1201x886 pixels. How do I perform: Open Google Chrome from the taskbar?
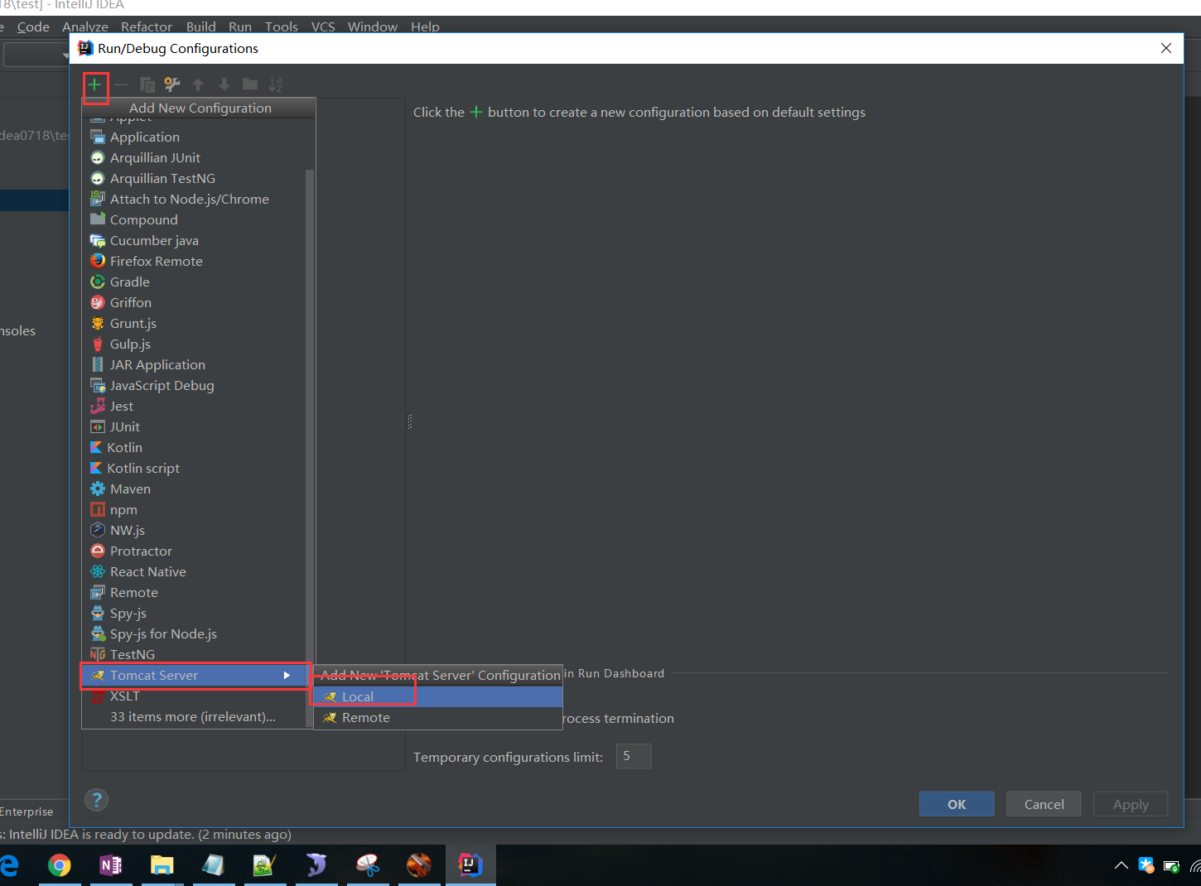[x=59, y=865]
